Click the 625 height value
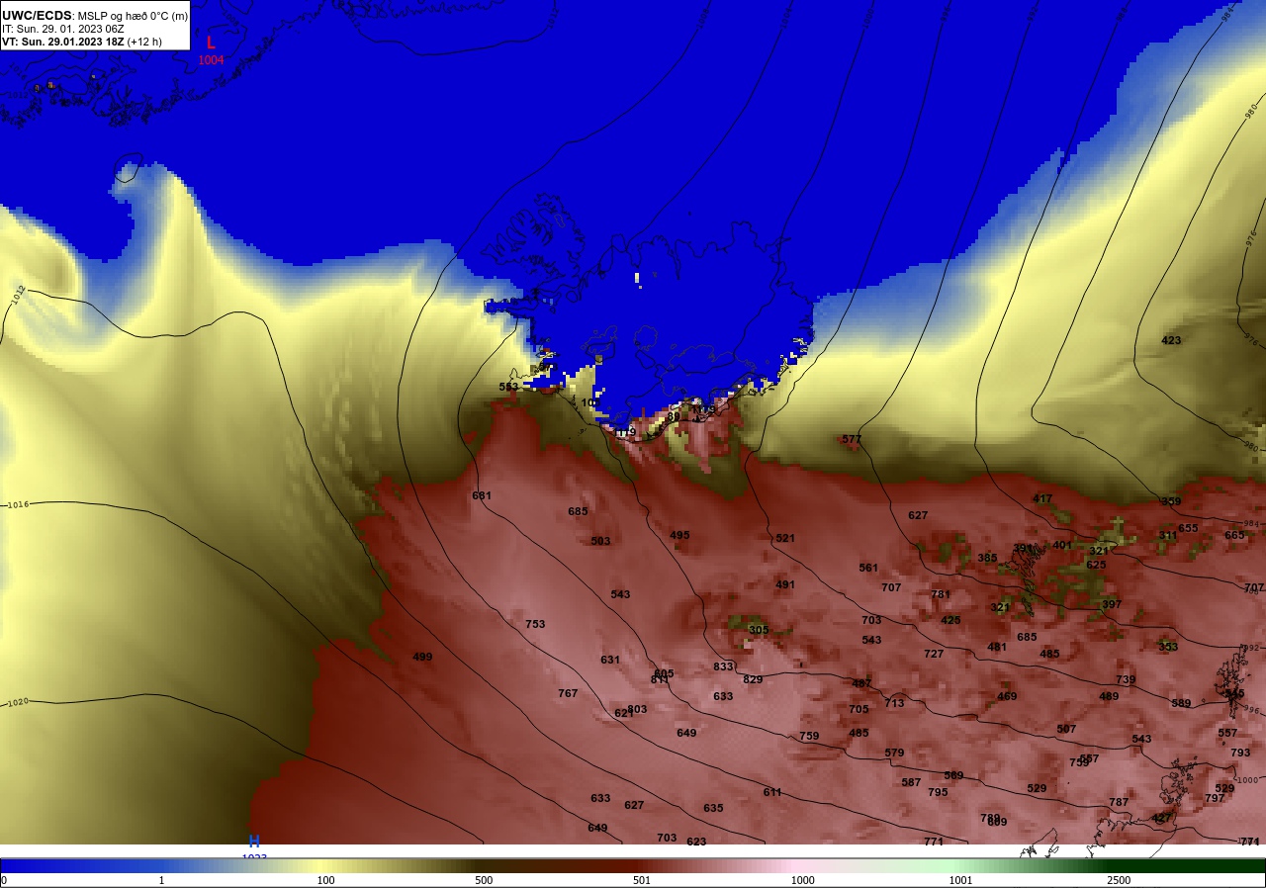Image resolution: width=1266 pixels, height=888 pixels. click(x=1096, y=565)
